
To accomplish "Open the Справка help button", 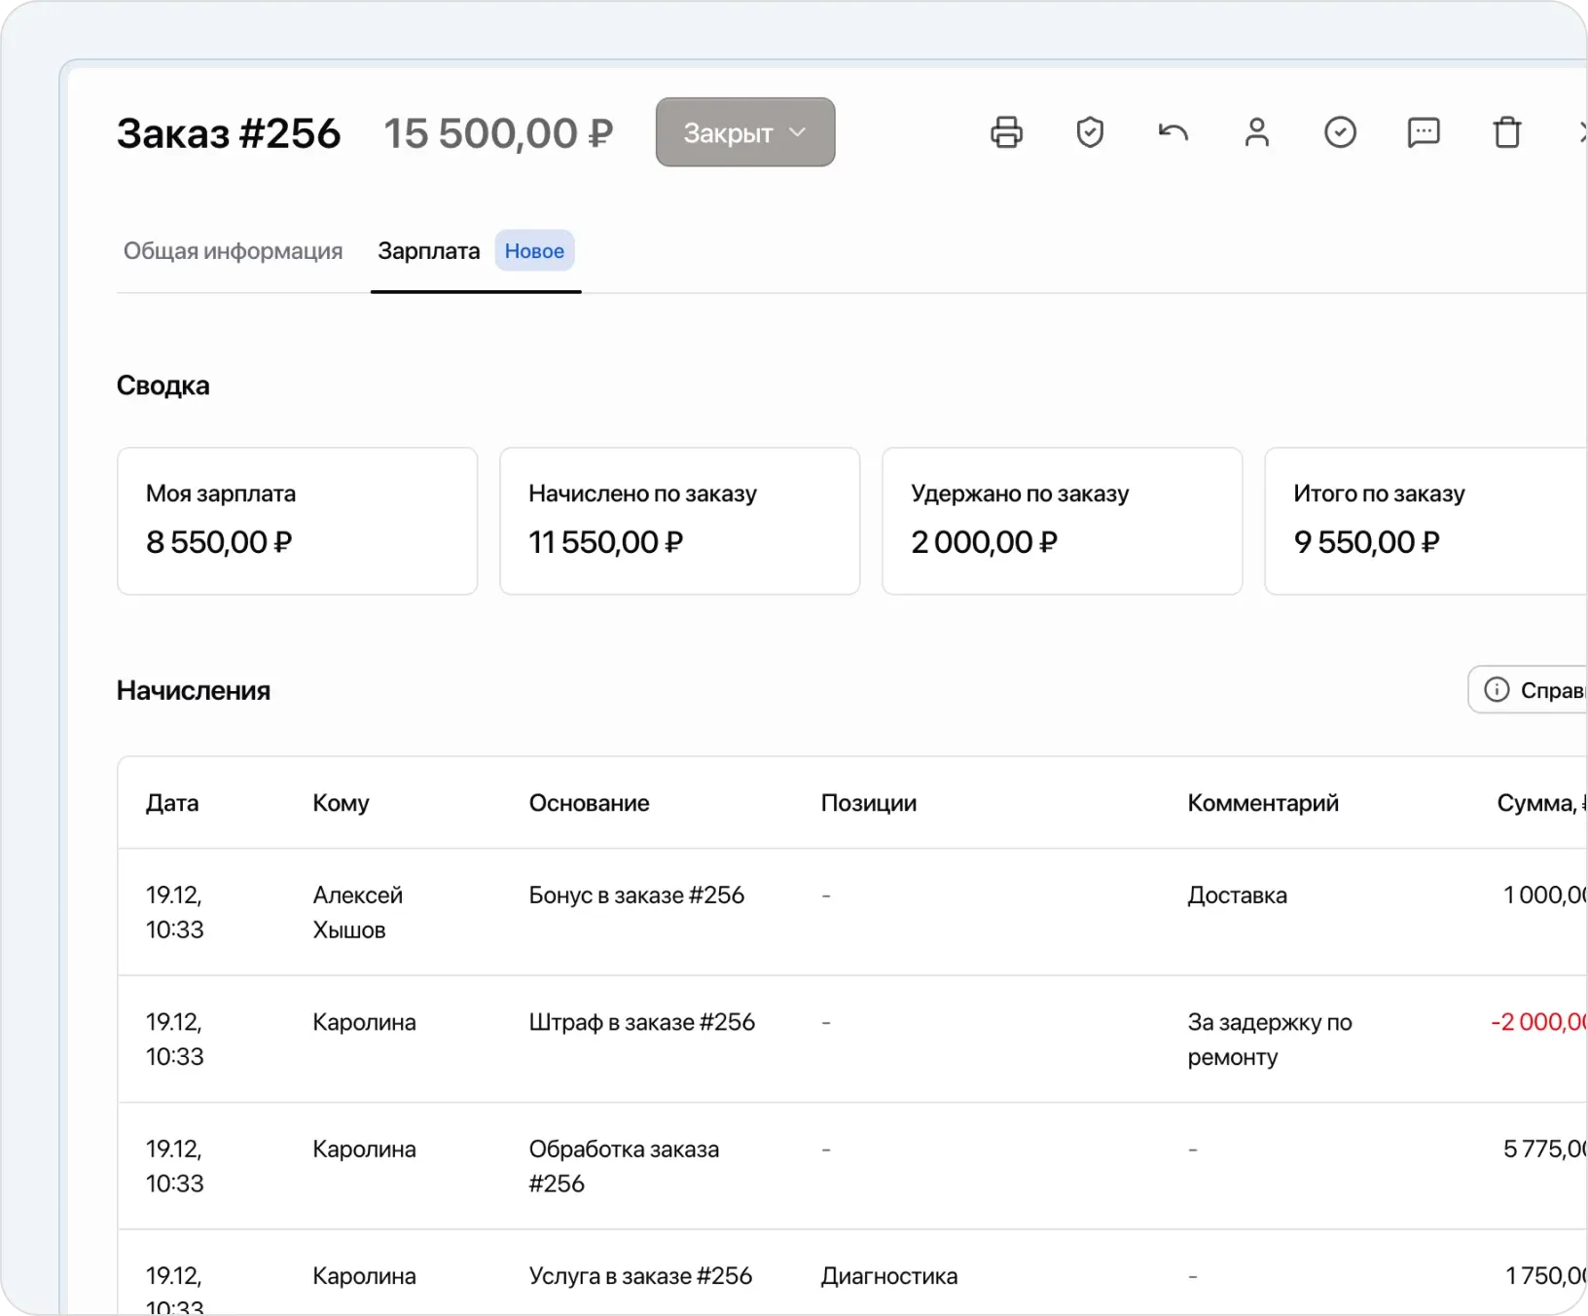I will [x=1547, y=689].
